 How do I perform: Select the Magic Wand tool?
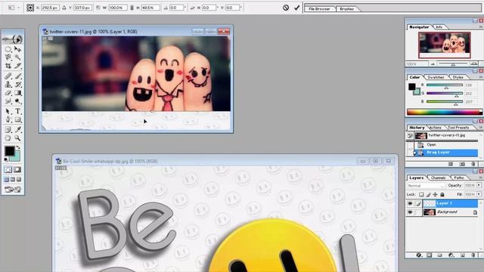18,57
